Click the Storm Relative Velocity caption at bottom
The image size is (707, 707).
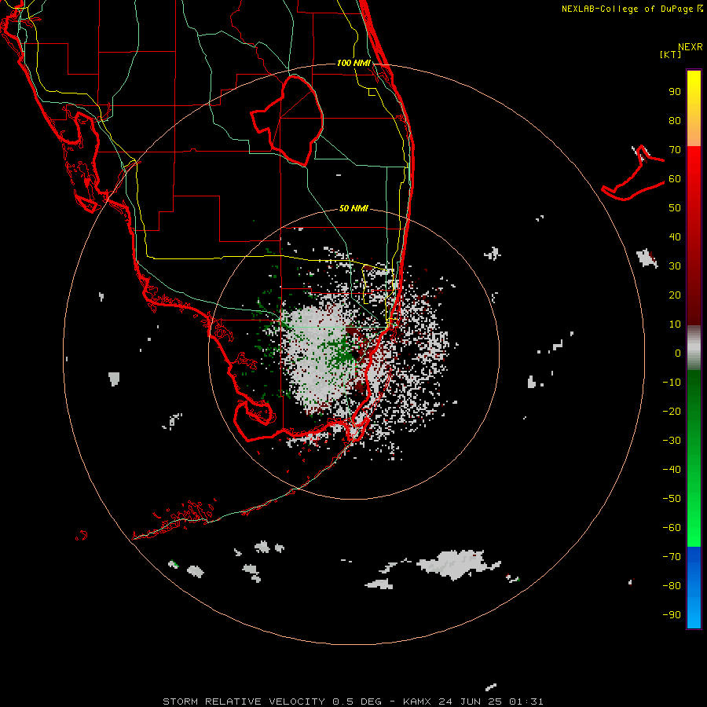pos(353,702)
